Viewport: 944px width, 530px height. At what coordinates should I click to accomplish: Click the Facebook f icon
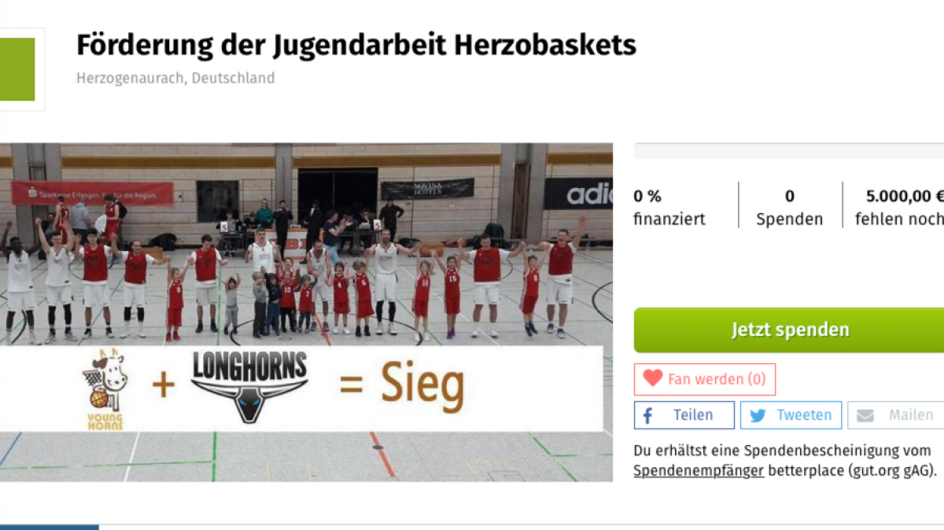pyautogui.click(x=648, y=415)
